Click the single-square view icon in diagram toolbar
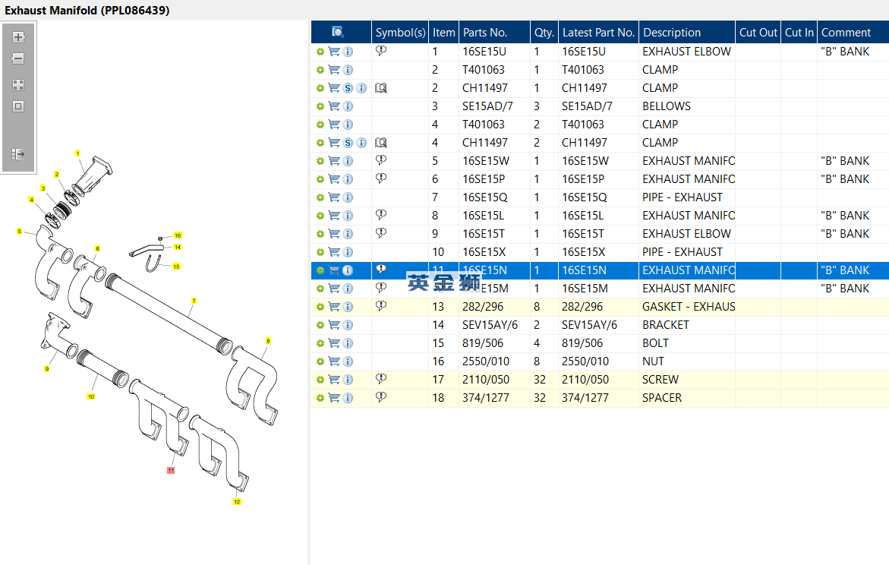The height and width of the screenshot is (565, 889). click(x=18, y=106)
